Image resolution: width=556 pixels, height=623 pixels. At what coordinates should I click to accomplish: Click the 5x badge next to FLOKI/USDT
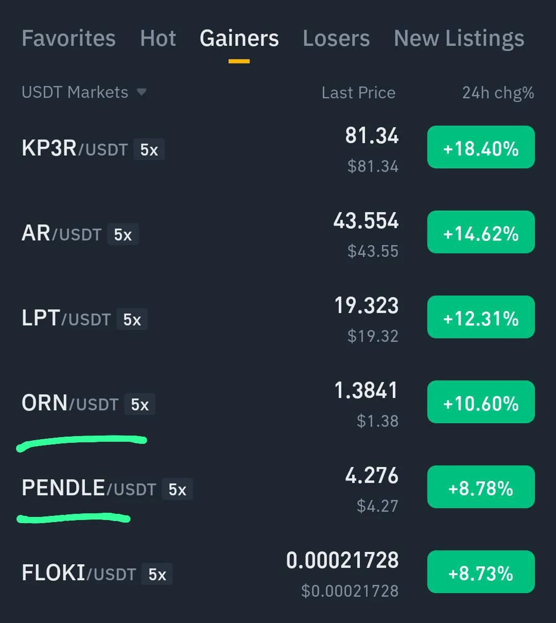157,574
